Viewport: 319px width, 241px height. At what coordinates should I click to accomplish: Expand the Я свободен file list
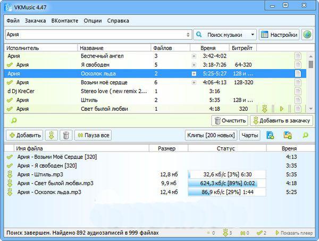[x=194, y=65]
